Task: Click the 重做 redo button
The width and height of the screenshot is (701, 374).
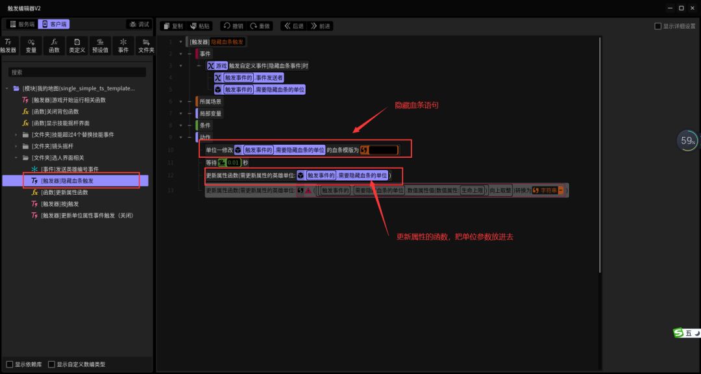Action: [x=260, y=26]
